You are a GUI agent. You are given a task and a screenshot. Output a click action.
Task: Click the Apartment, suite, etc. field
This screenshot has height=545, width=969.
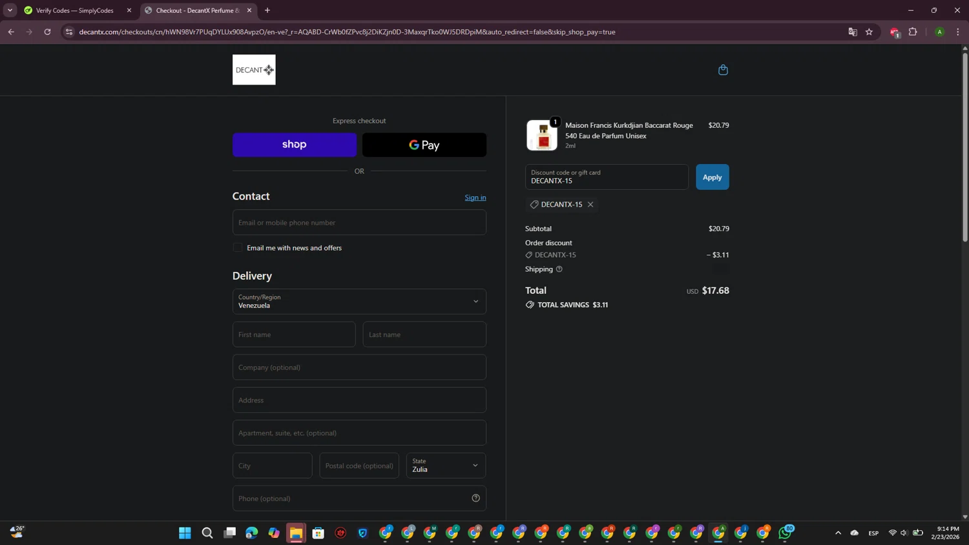[x=359, y=433]
